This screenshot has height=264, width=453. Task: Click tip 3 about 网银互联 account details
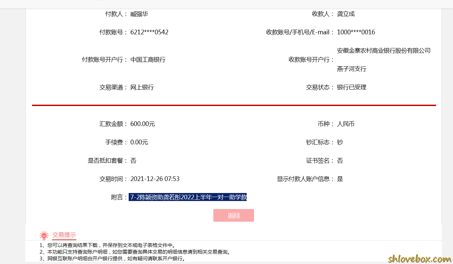(112, 258)
